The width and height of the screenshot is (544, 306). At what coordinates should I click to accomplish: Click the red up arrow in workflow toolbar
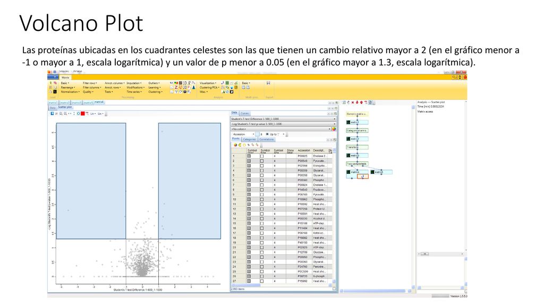tap(361, 103)
